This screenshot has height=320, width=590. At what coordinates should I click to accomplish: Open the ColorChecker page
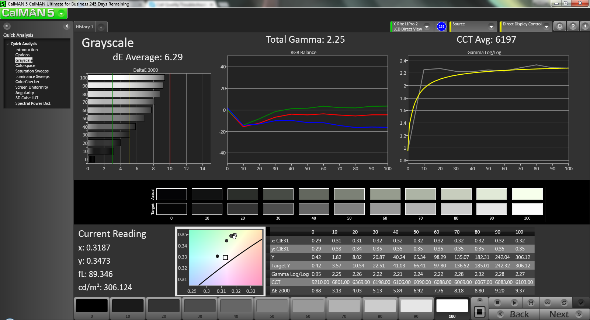[27, 82]
